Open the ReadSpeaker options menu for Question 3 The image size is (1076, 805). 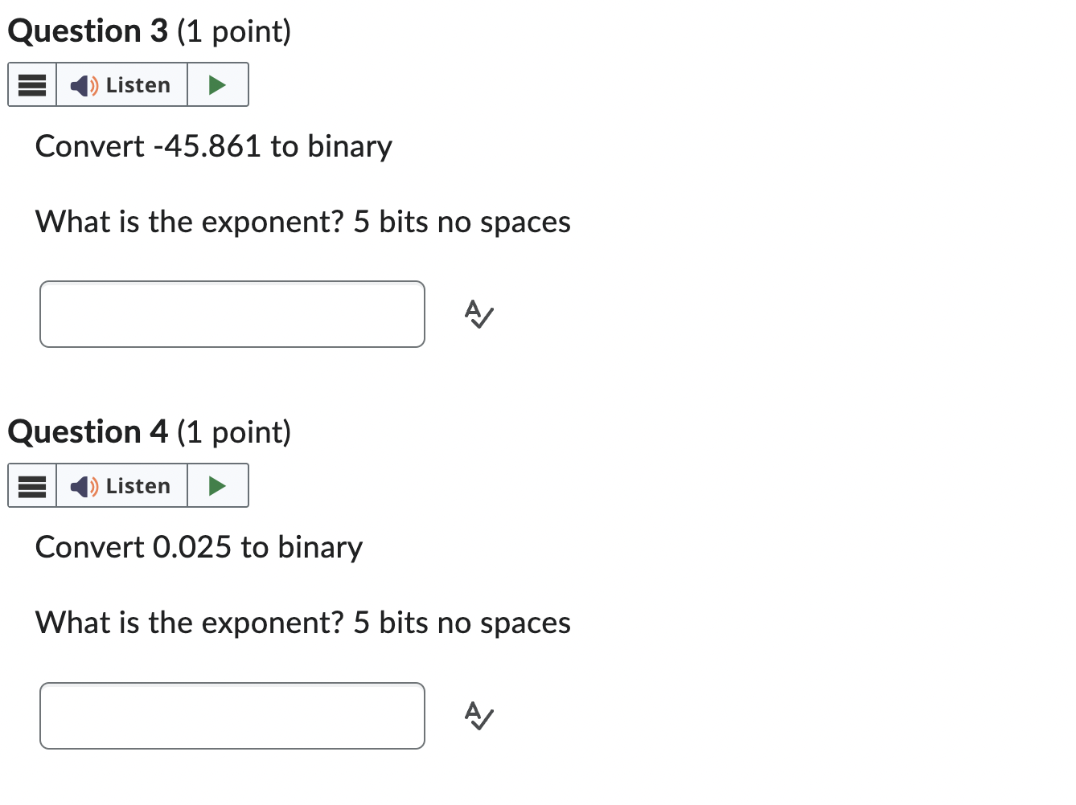pyautogui.click(x=31, y=84)
